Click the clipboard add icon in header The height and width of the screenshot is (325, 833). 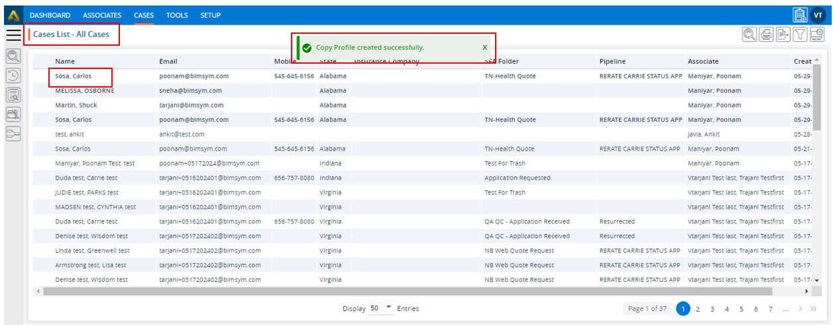click(800, 15)
